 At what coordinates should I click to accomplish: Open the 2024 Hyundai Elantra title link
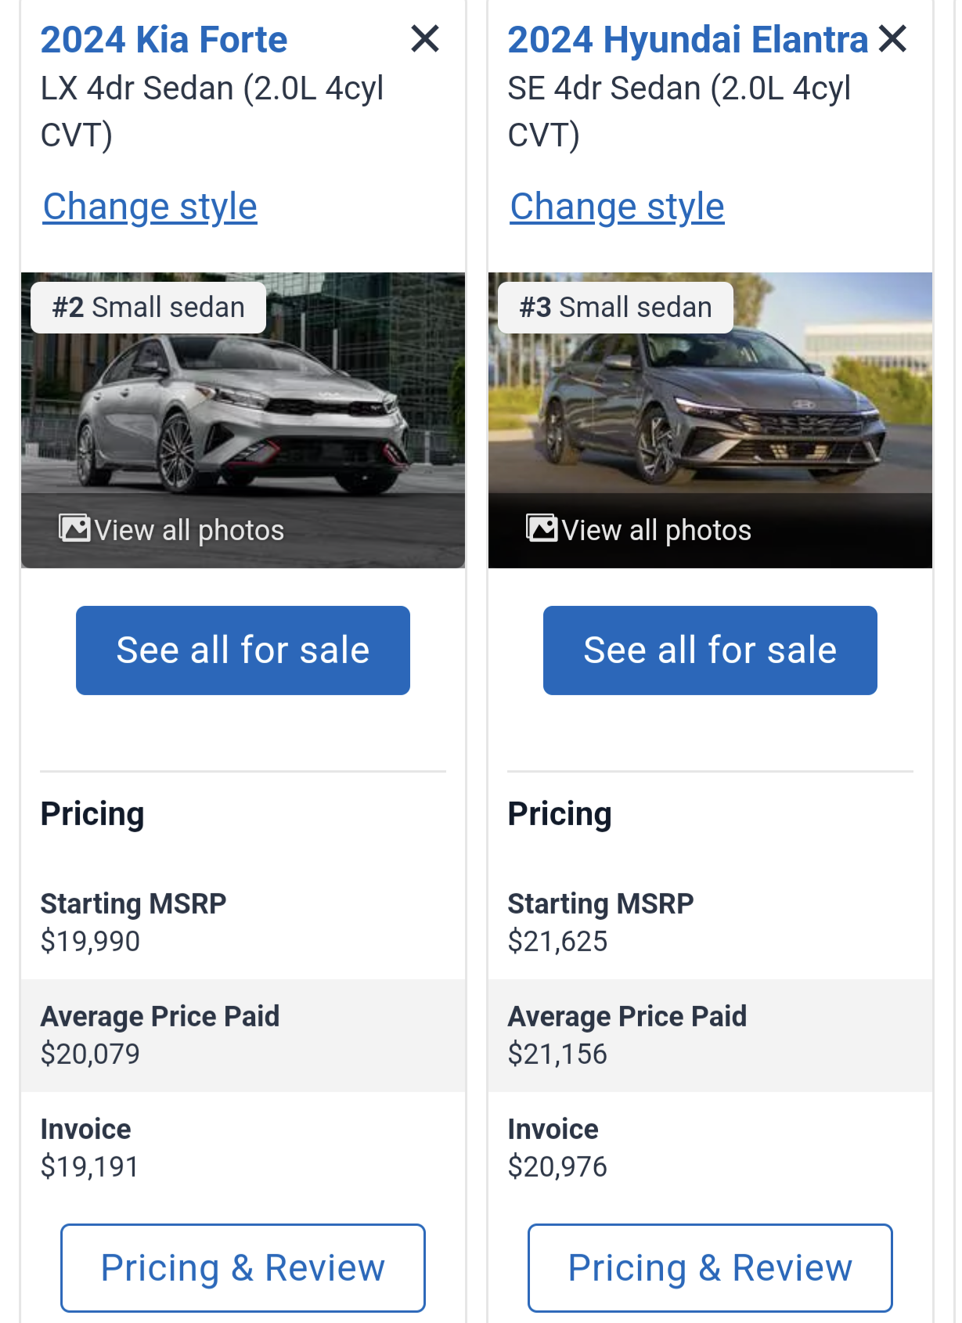(x=687, y=40)
